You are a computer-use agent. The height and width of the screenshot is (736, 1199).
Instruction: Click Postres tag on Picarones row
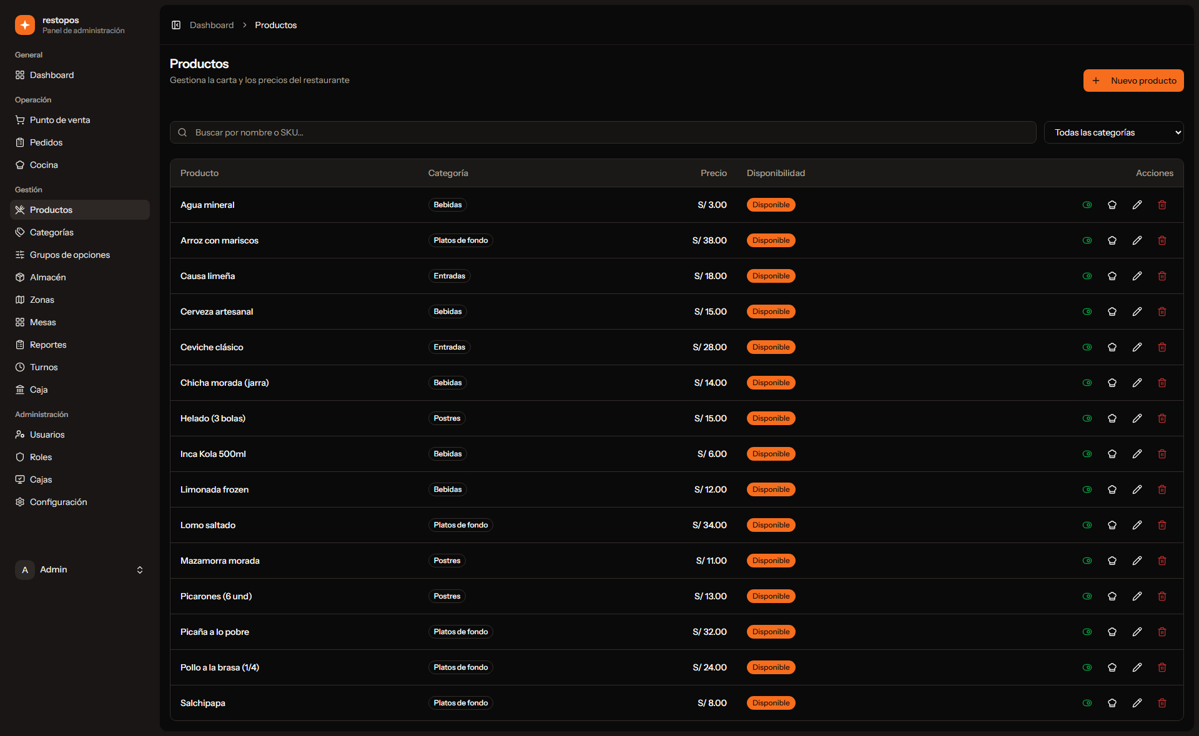pos(447,596)
